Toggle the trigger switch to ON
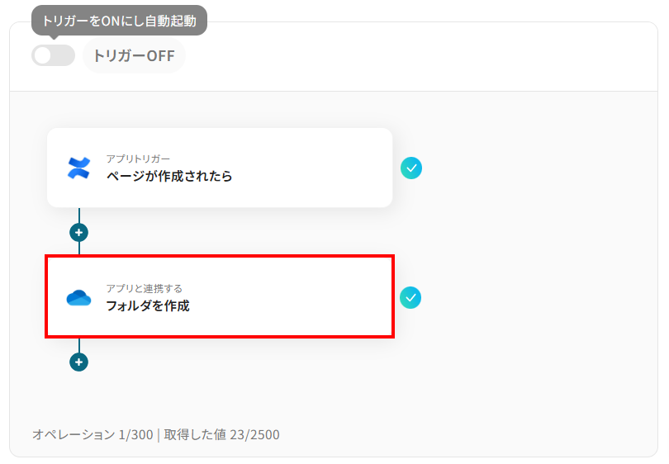This screenshot has width=669, height=464. click(x=54, y=55)
